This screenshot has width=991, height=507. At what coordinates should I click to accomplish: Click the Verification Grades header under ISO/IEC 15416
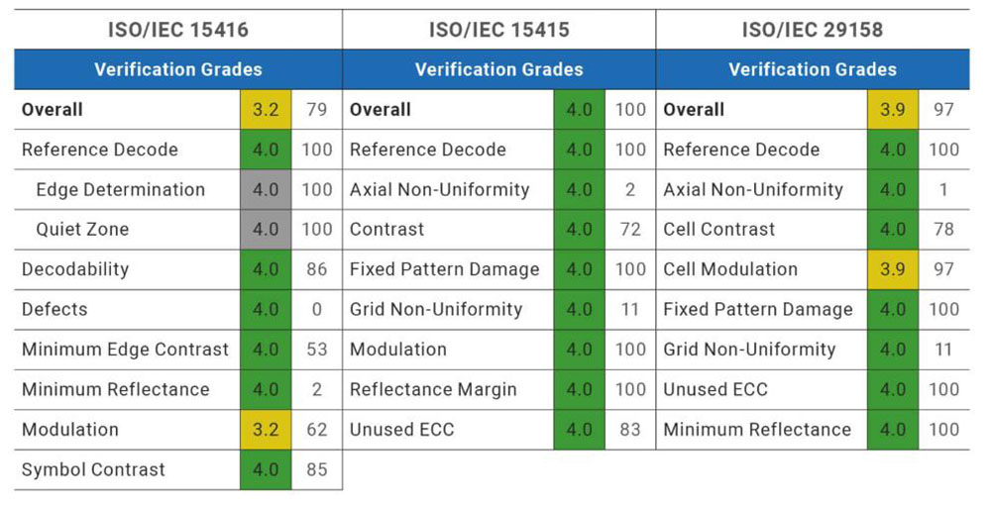tap(178, 69)
